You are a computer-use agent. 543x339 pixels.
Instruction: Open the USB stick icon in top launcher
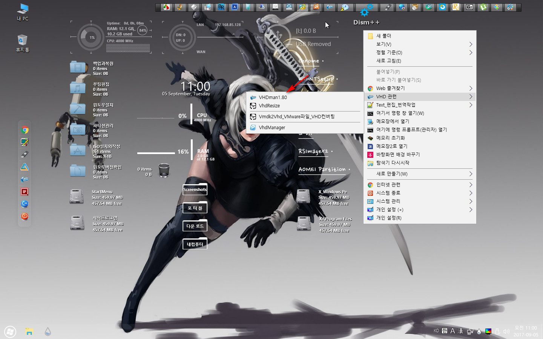tap(388, 7)
